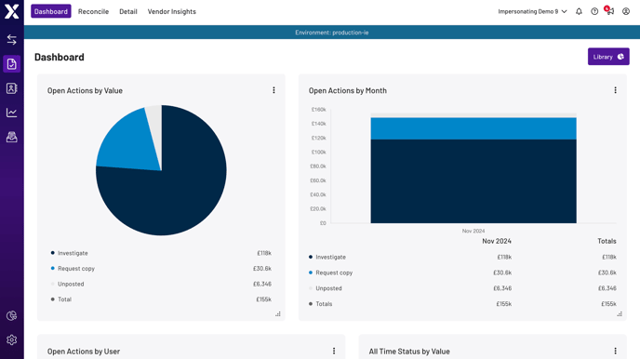Click the Nov 2024 x-axis label under bar
The height and width of the screenshot is (359, 640).
pyautogui.click(x=473, y=231)
